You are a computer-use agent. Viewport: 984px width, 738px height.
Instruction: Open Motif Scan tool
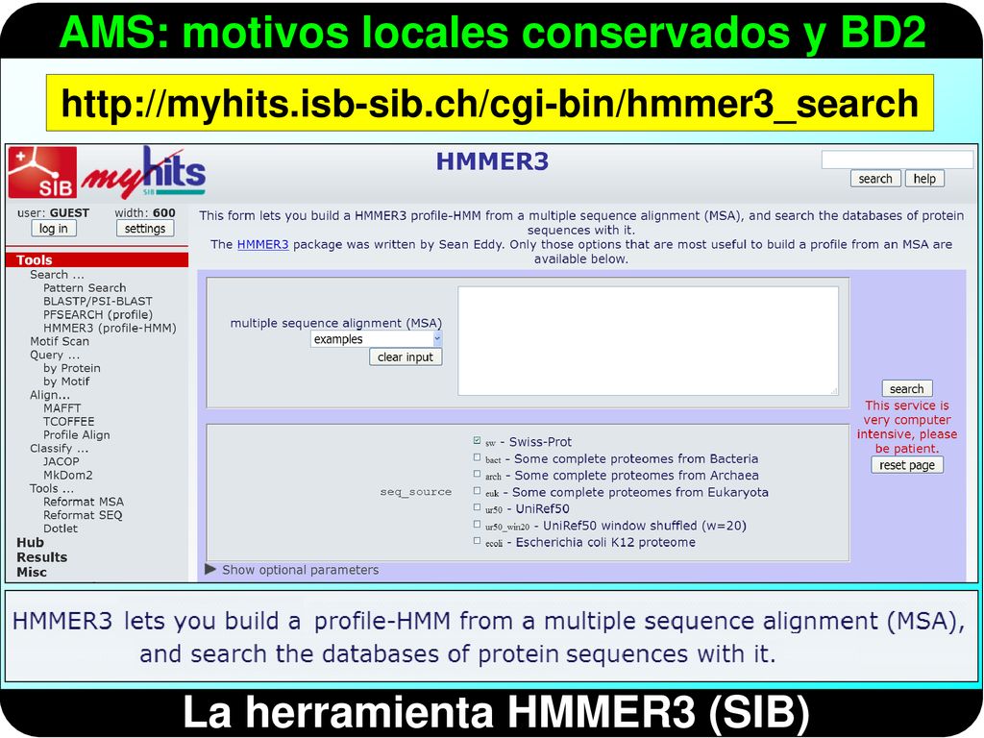click(60, 341)
